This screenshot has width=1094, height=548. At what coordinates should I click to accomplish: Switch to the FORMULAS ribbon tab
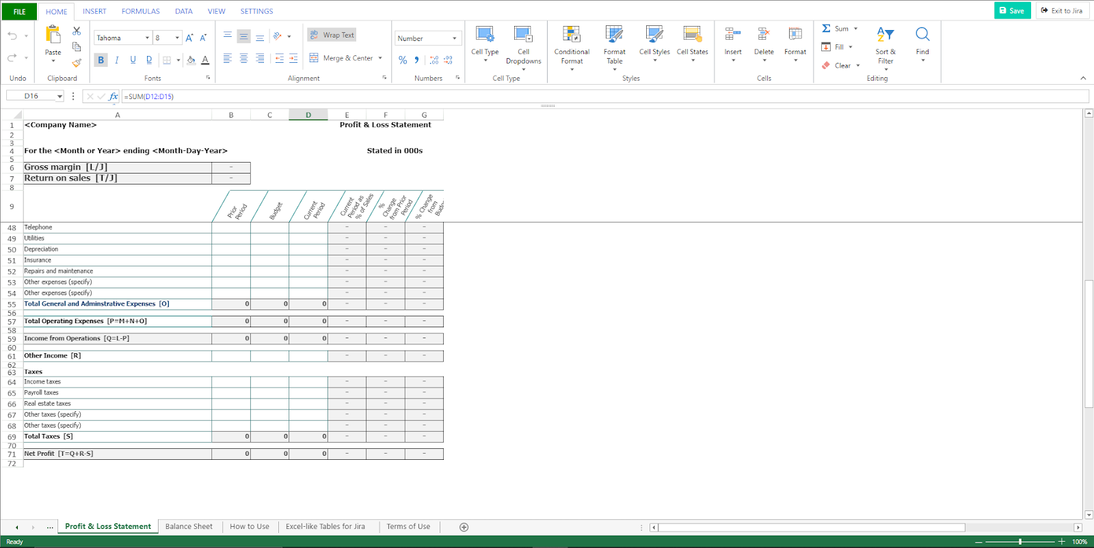(x=141, y=12)
